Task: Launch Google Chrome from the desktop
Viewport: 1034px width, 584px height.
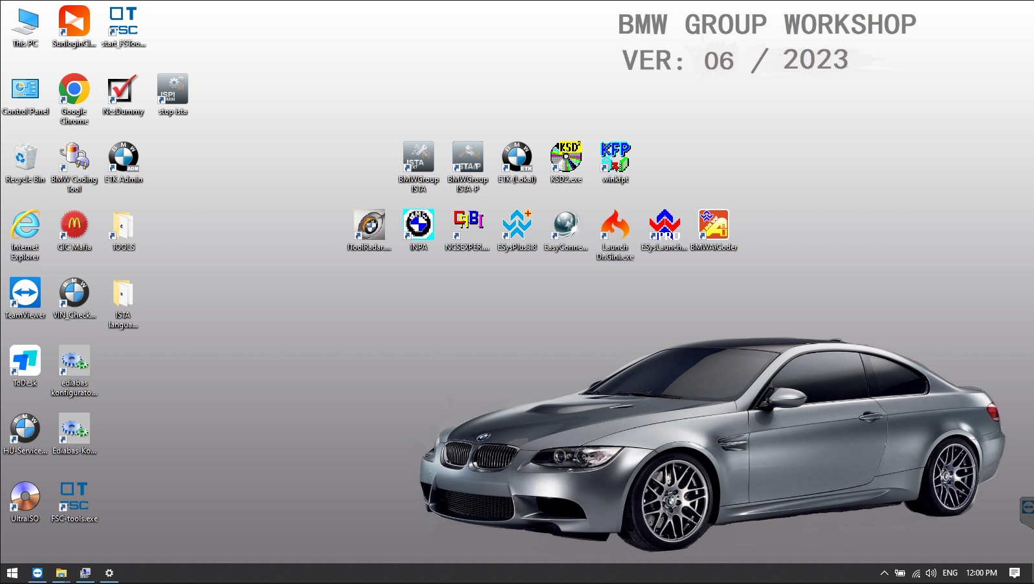Action: pos(74,99)
